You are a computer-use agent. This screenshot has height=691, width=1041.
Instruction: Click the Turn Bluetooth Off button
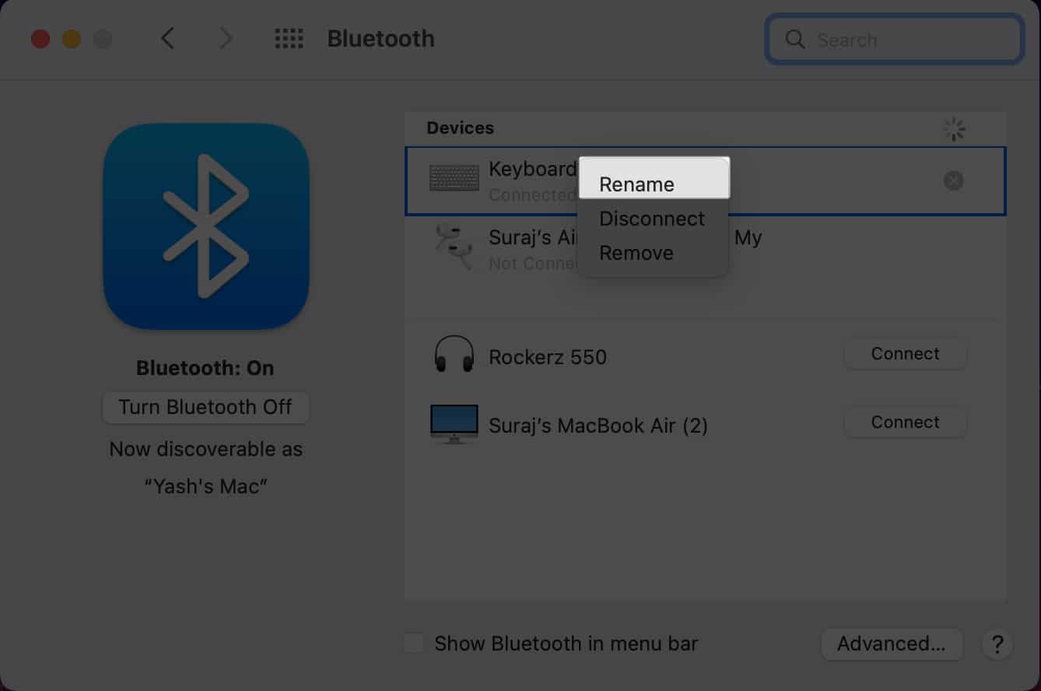click(x=205, y=407)
